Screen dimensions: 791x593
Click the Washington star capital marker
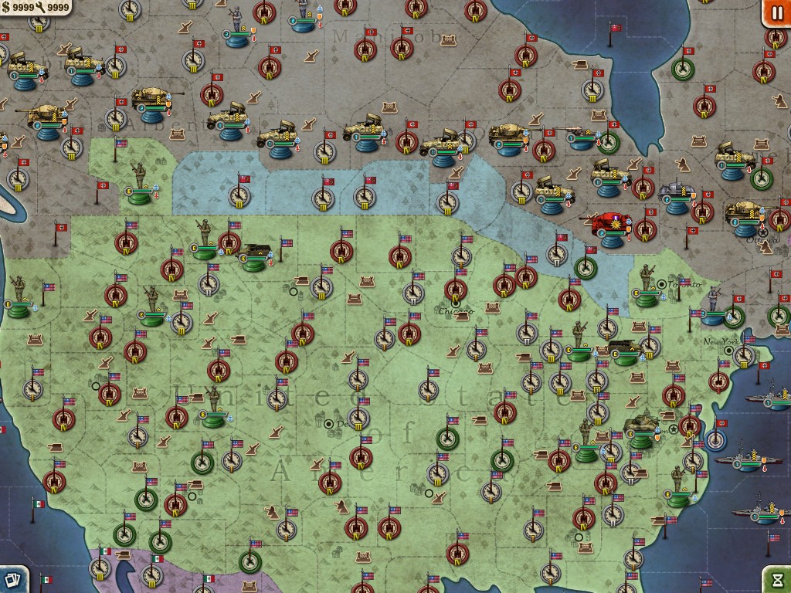pyautogui.click(x=673, y=429)
